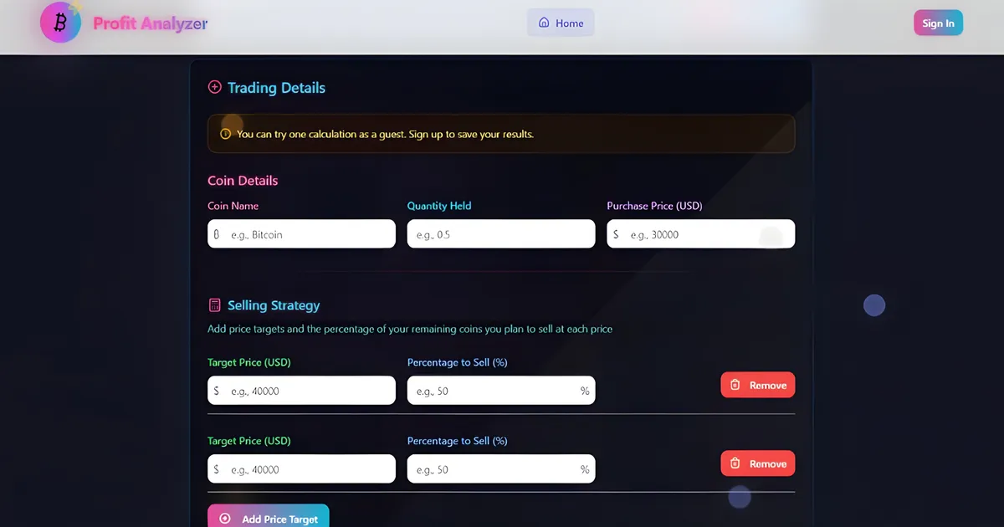
Task: Click the Add Price Target button
Action: [269, 518]
